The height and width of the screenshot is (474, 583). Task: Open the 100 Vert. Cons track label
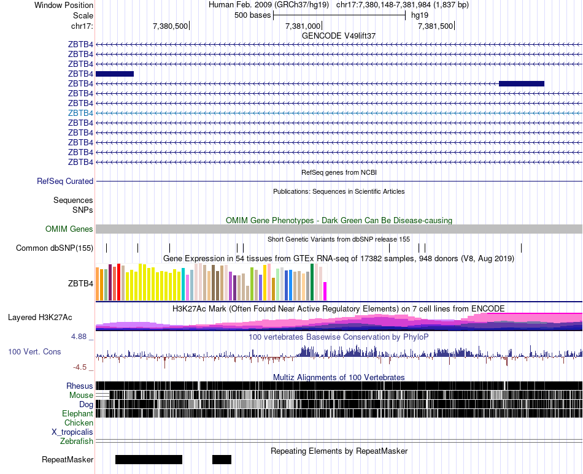[34, 351]
